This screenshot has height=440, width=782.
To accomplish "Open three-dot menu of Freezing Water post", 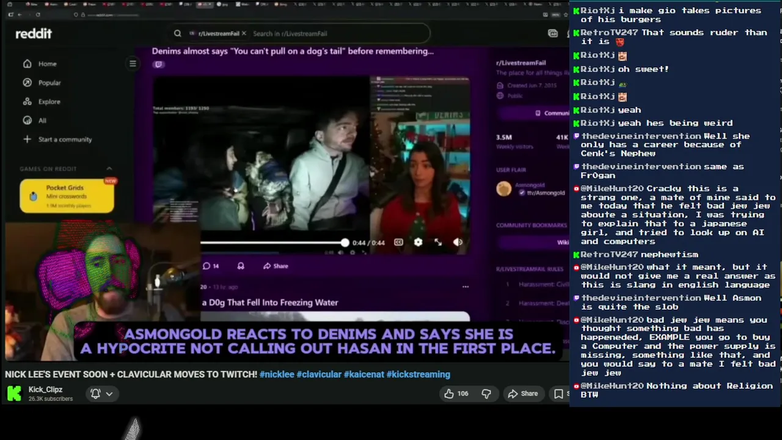I will tap(466, 287).
